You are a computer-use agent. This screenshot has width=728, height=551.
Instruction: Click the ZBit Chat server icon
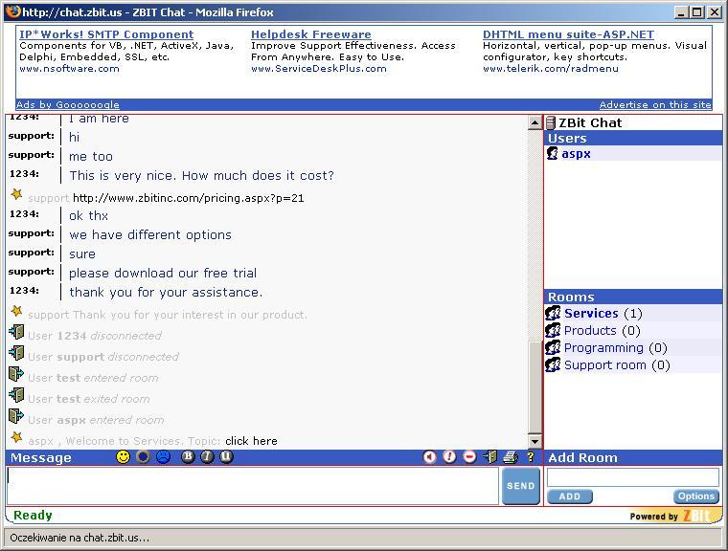(551, 122)
